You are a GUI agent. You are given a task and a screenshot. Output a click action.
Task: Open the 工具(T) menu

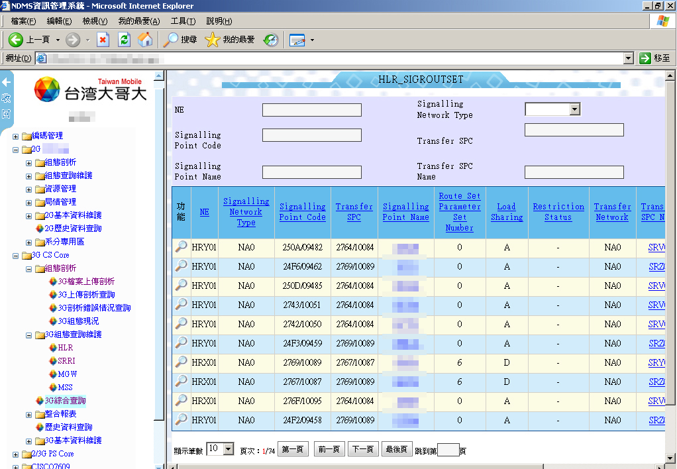pos(183,21)
